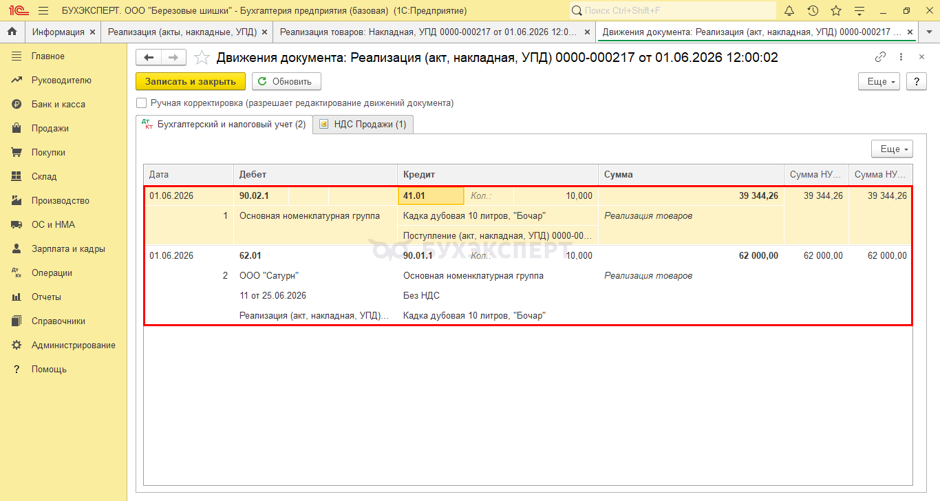Click the sum 39 344,26 in bold
The width and height of the screenshot is (940, 501).
point(759,196)
